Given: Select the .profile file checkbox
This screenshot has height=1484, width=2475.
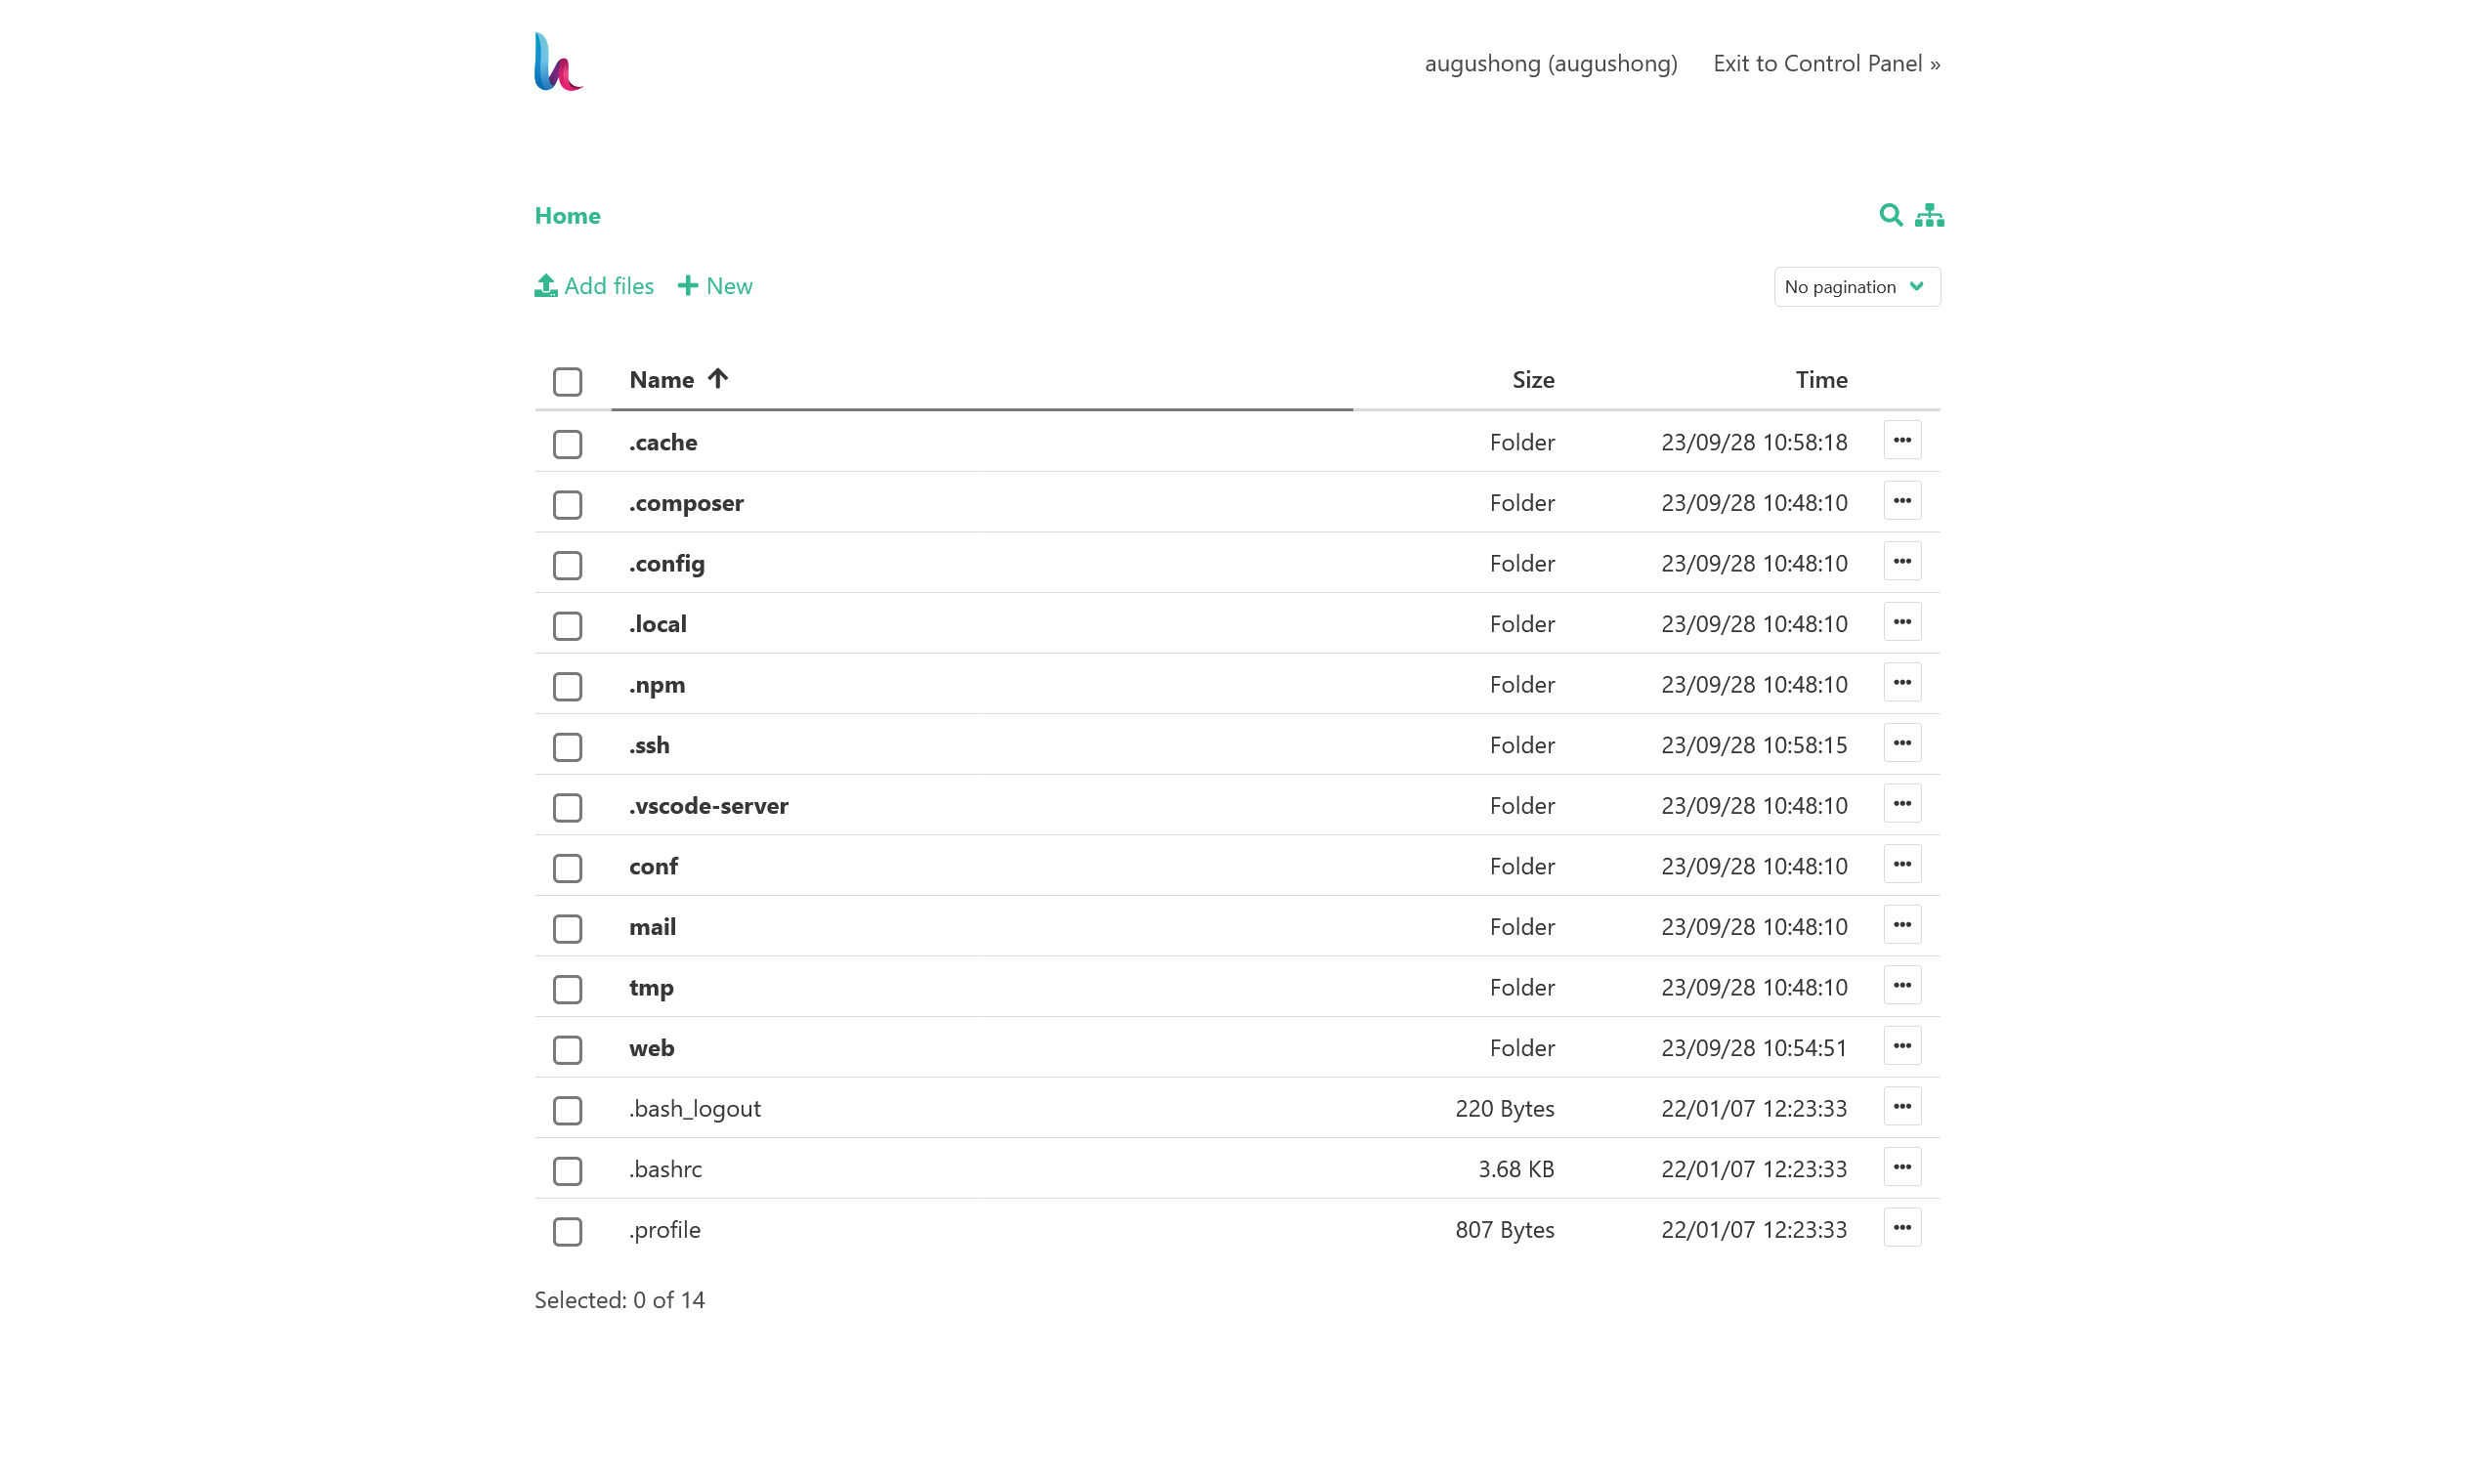Looking at the screenshot, I should pos(567,1231).
